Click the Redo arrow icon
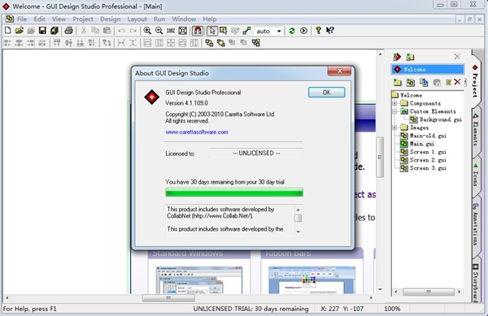The width and height of the screenshot is (488, 316). click(x=133, y=30)
